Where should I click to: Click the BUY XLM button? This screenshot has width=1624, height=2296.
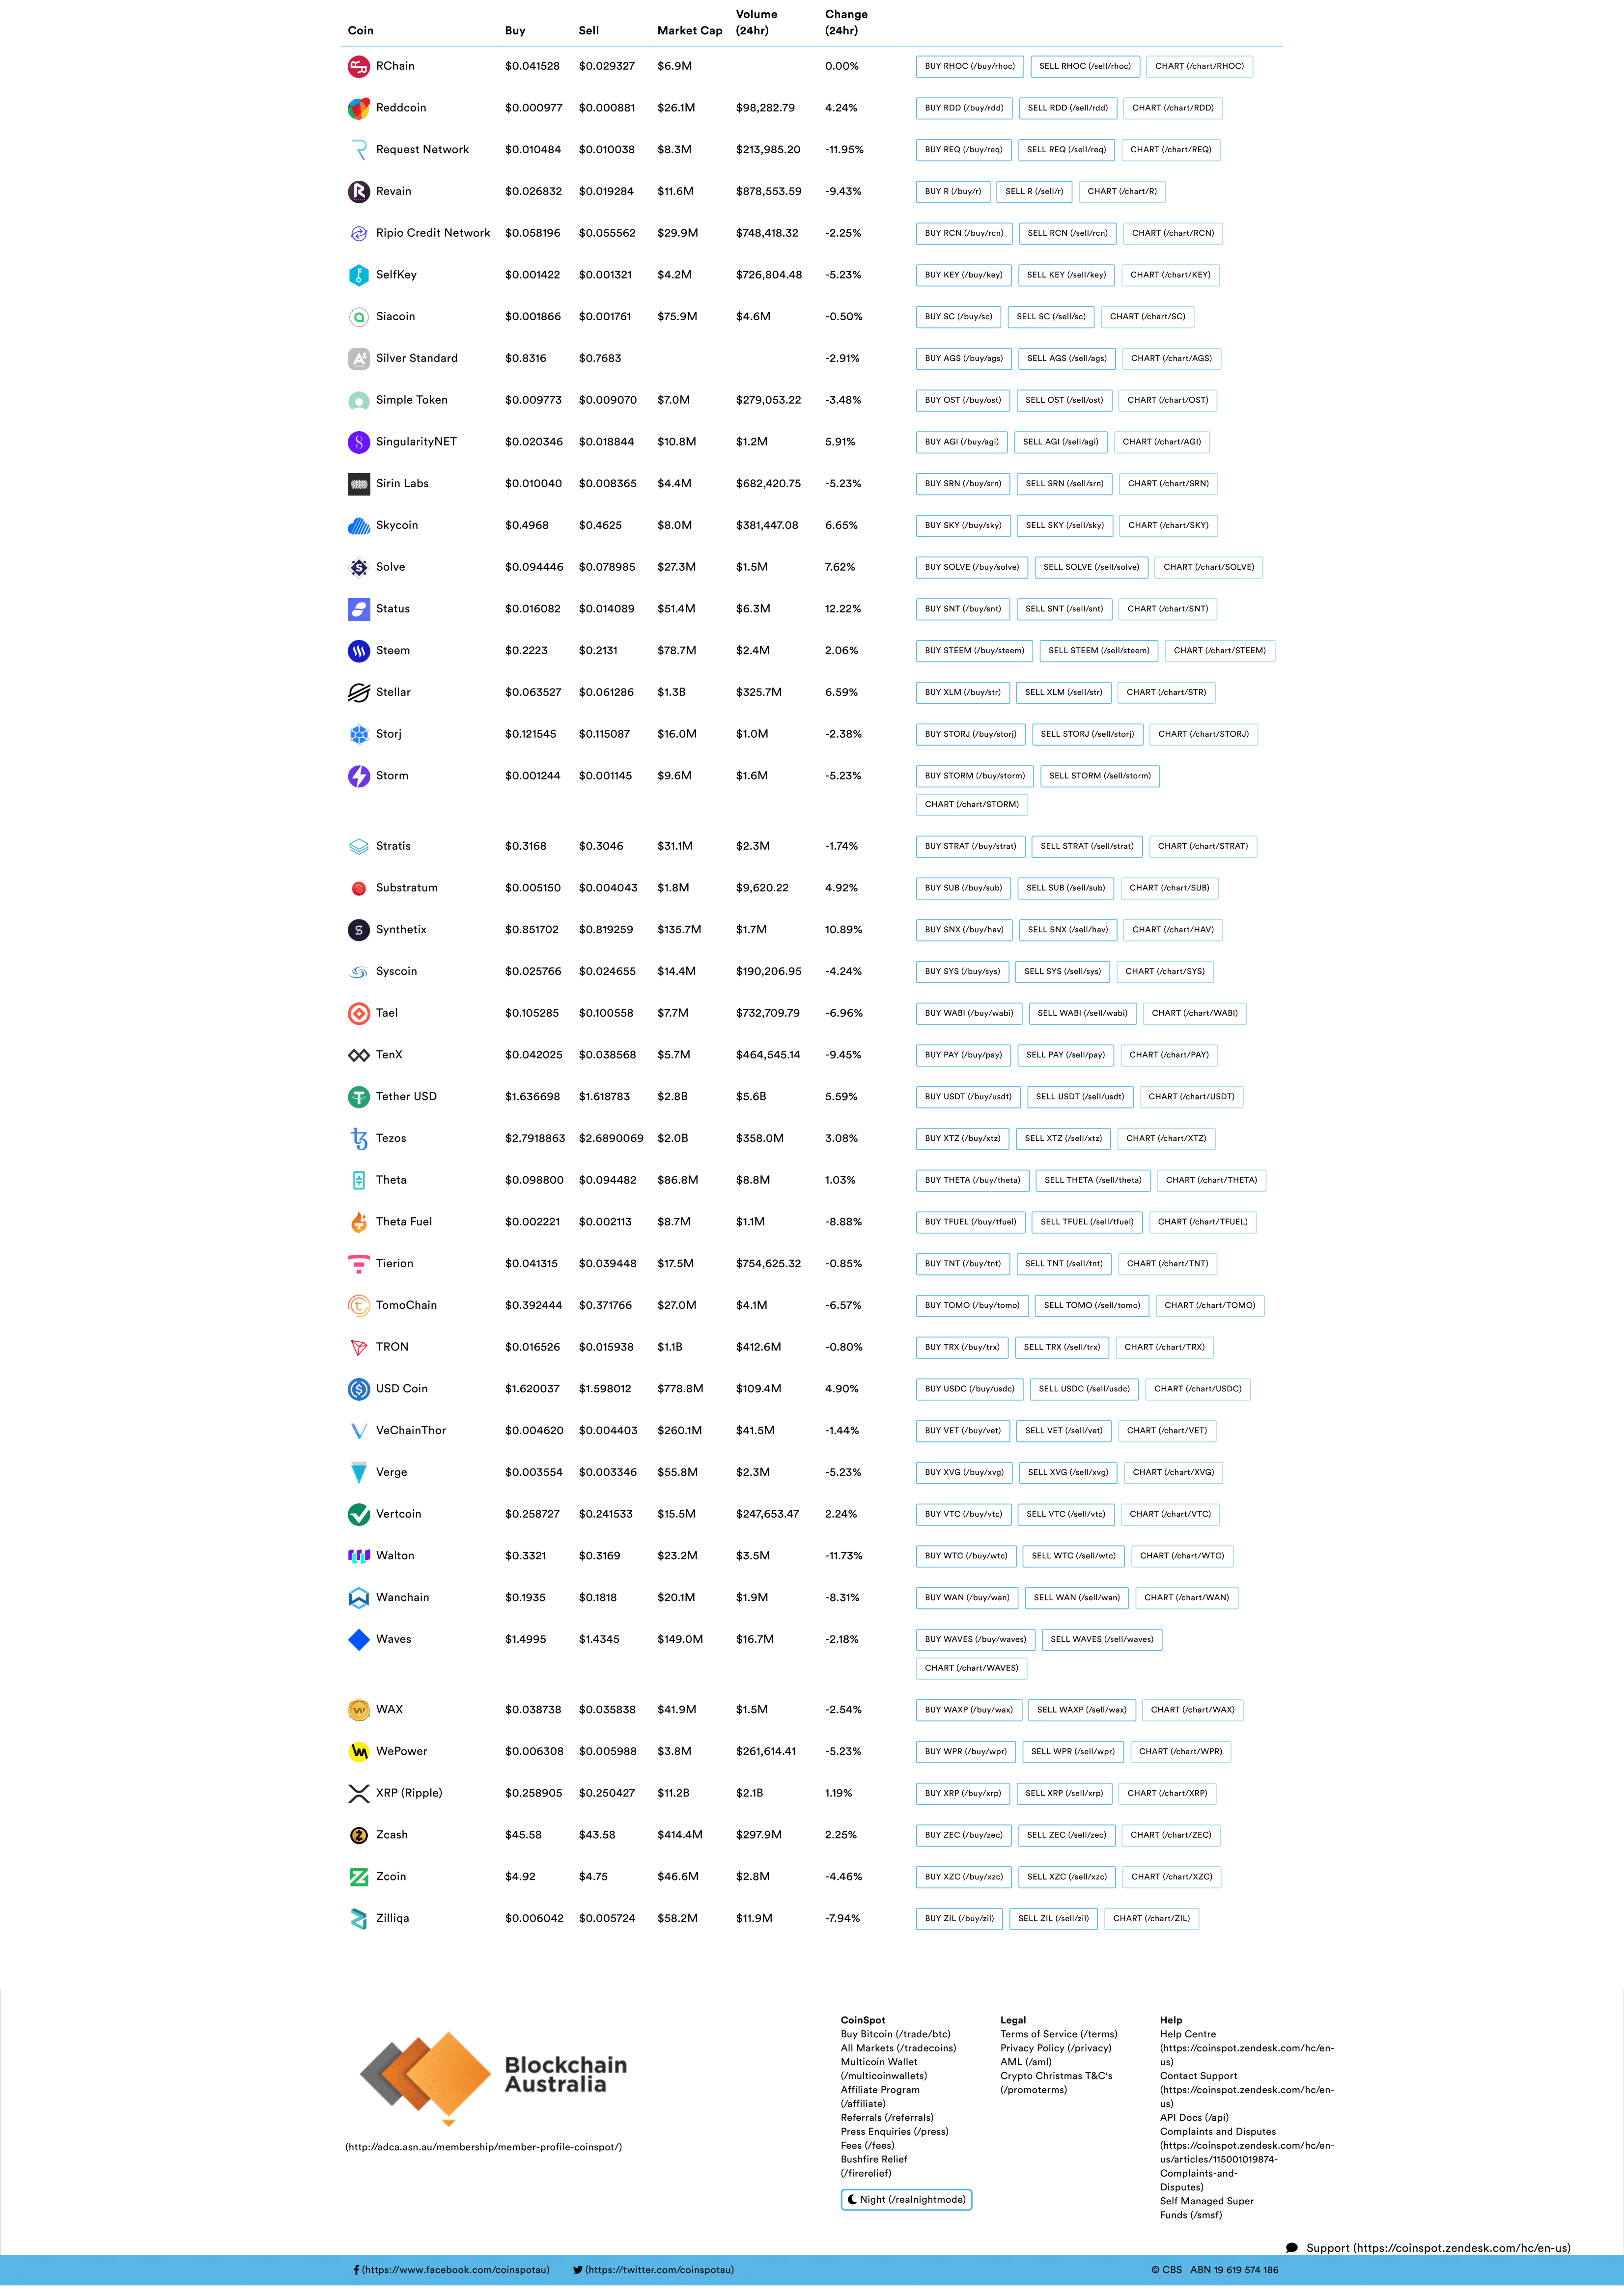[962, 693]
